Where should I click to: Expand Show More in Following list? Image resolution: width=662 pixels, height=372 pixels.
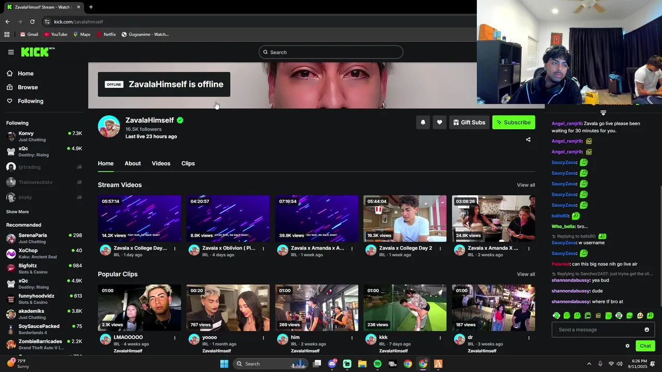[18, 212]
